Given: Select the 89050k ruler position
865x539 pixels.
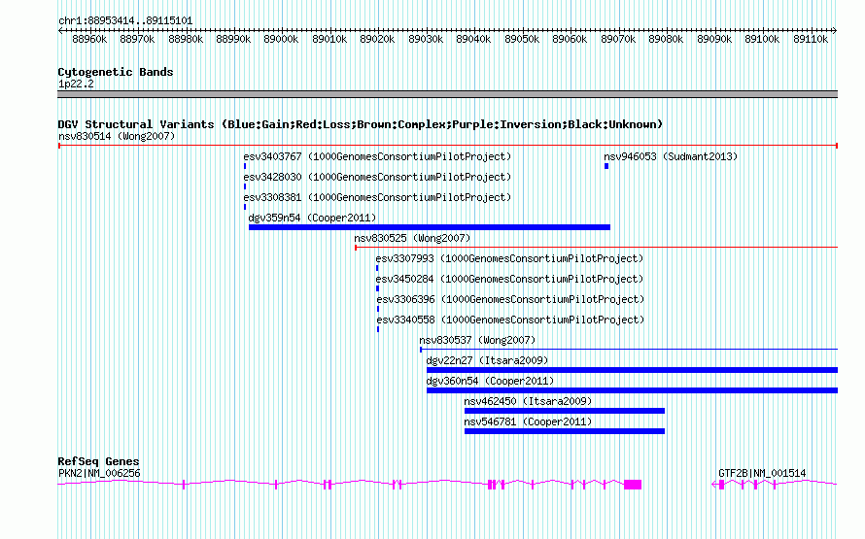Looking at the screenshot, I should [x=522, y=39].
